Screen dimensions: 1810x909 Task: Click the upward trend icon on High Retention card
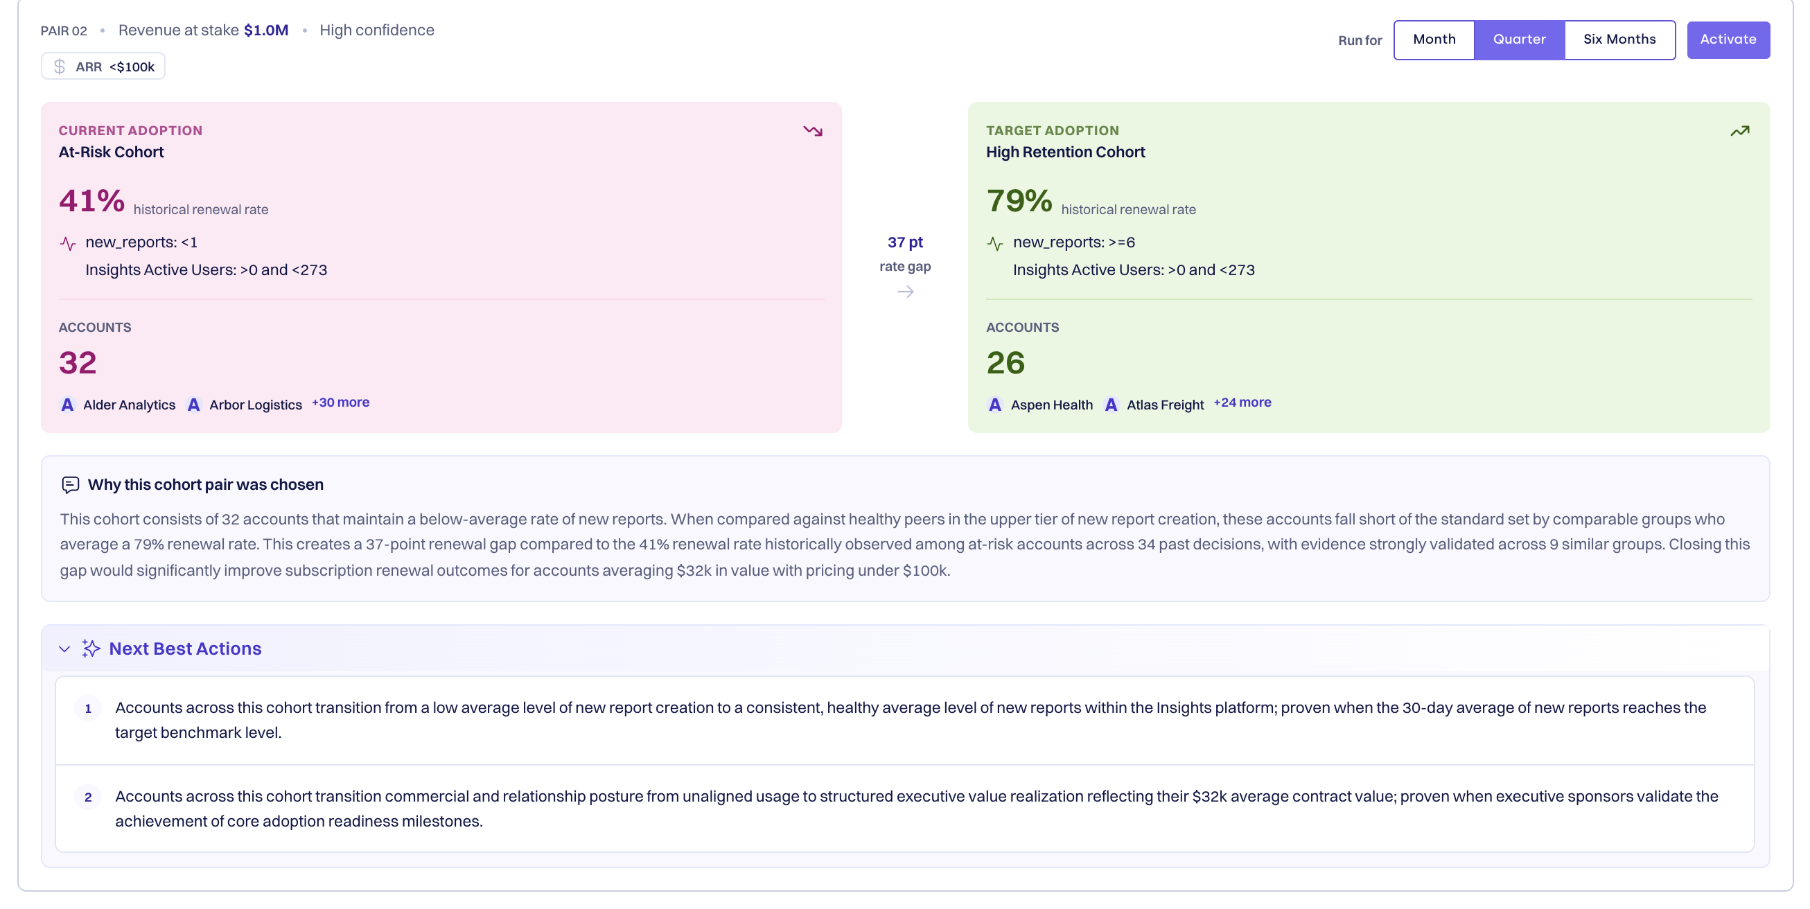(1740, 132)
